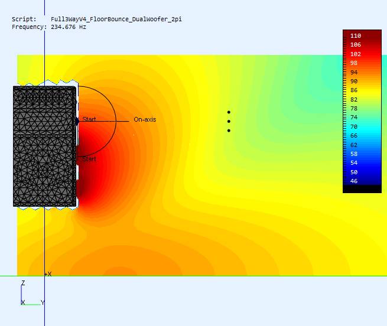Viewport: 387px width, 326px height.
Task: Click the lower Start label near the woofer
Action: pyautogui.click(x=89, y=159)
